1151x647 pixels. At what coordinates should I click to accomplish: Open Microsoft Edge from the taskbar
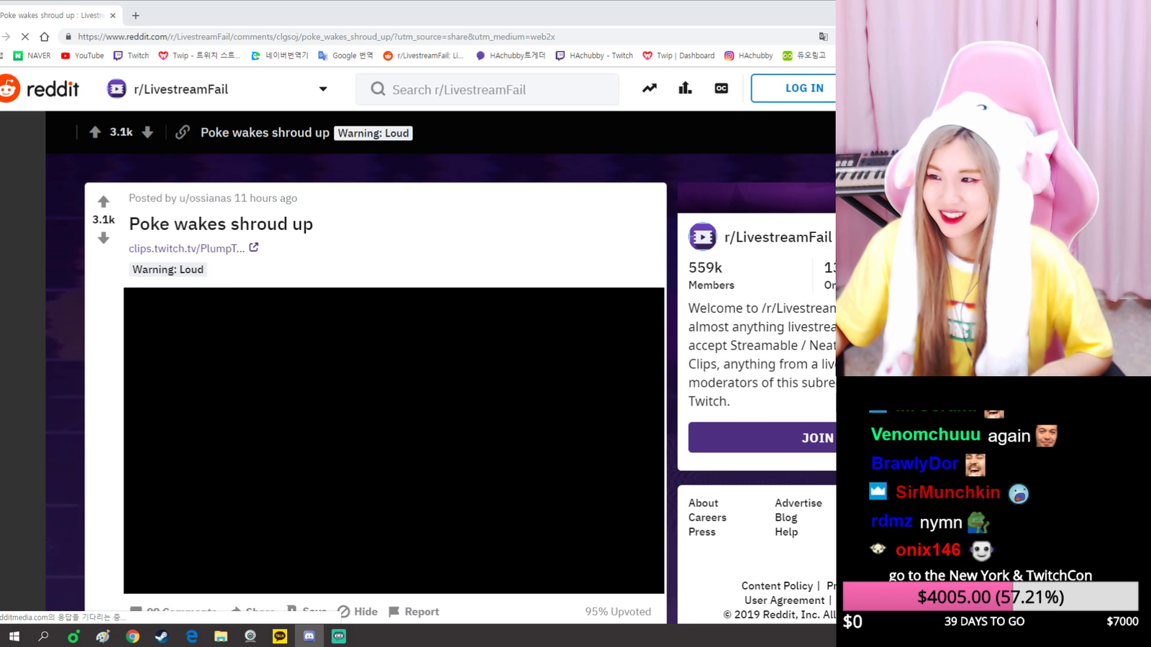(x=191, y=636)
